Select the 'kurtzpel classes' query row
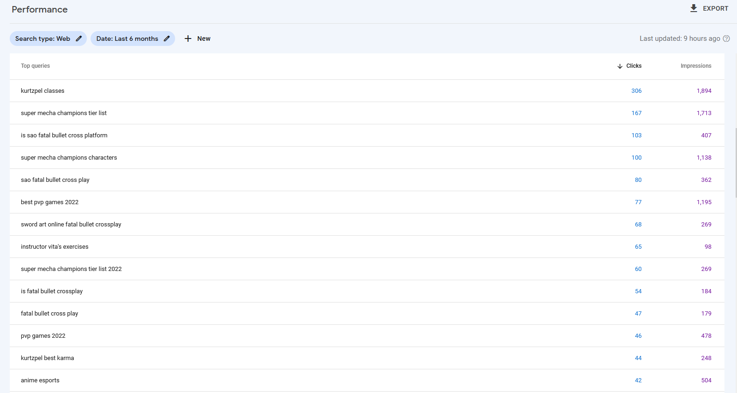 click(x=43, y=91)
